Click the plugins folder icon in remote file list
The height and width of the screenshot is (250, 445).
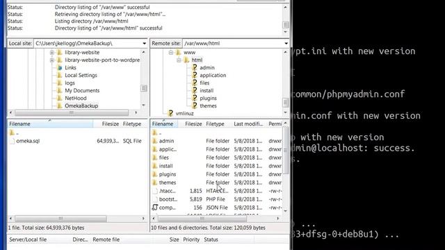[x=154, y=174]
